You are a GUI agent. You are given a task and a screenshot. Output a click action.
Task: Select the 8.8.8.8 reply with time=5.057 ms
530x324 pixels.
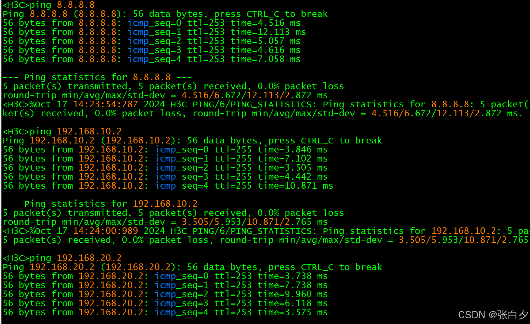click(x=152, y=41)
